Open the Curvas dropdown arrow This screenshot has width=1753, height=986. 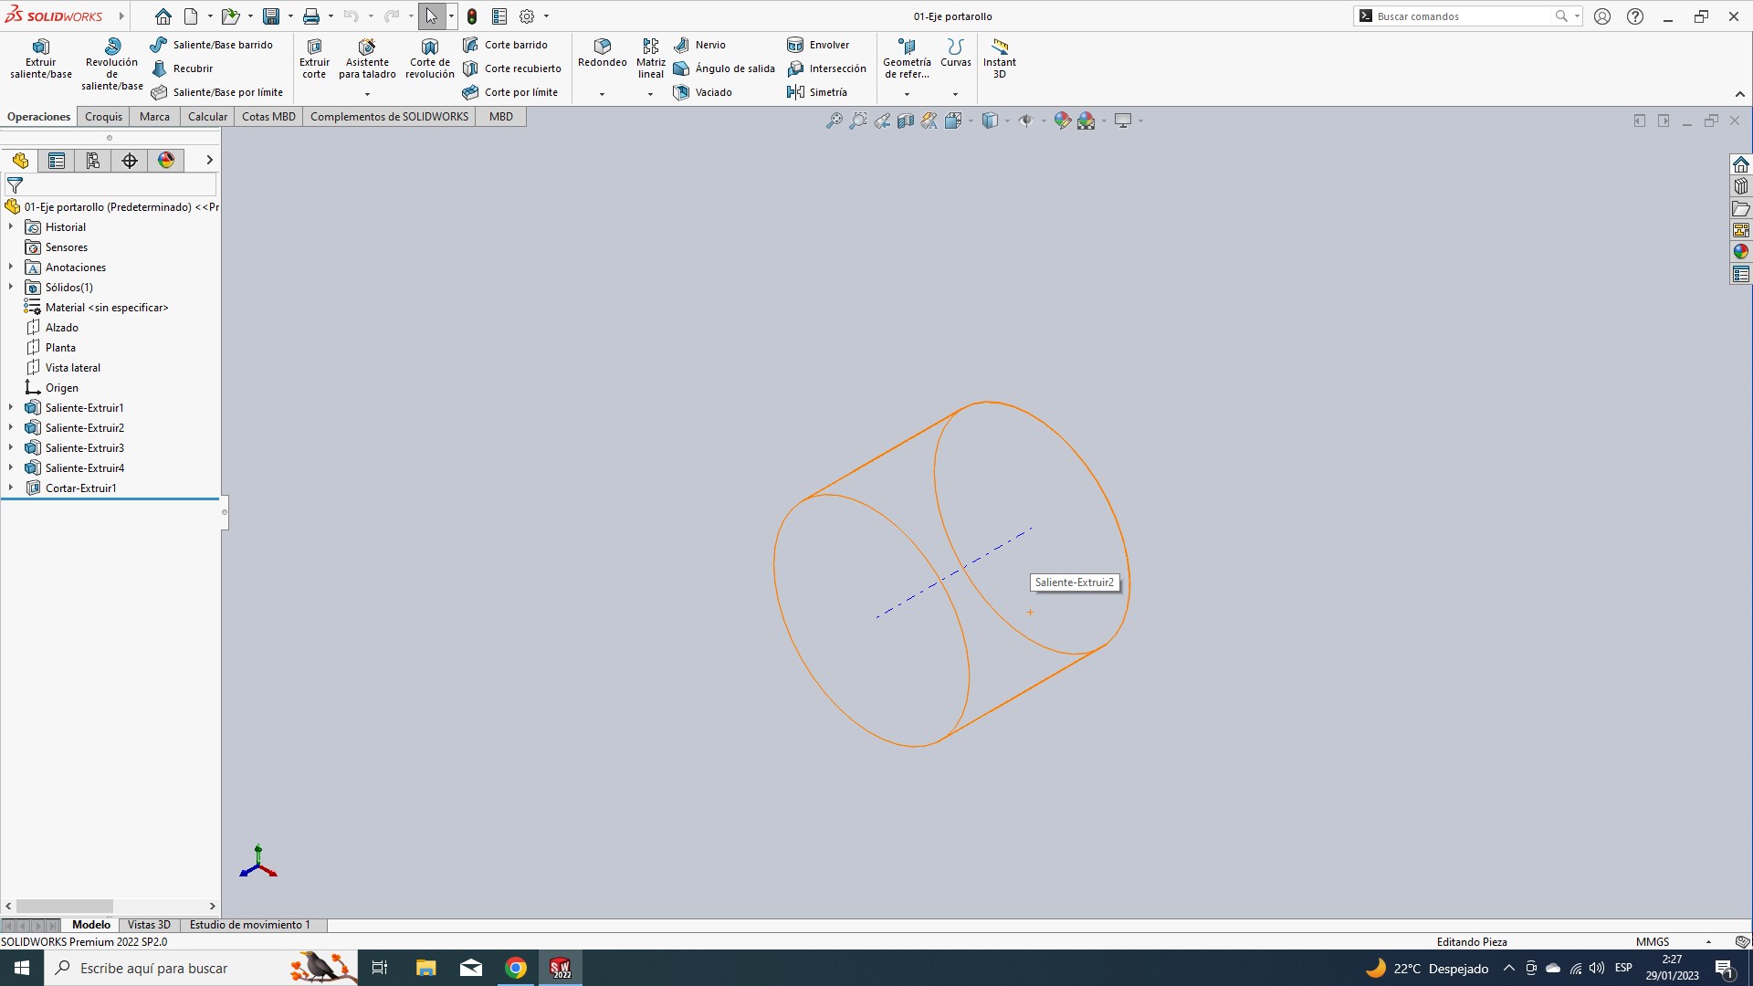955,94
